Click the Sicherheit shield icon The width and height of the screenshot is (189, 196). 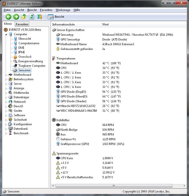pyautogui.click(x=10, y=120)
